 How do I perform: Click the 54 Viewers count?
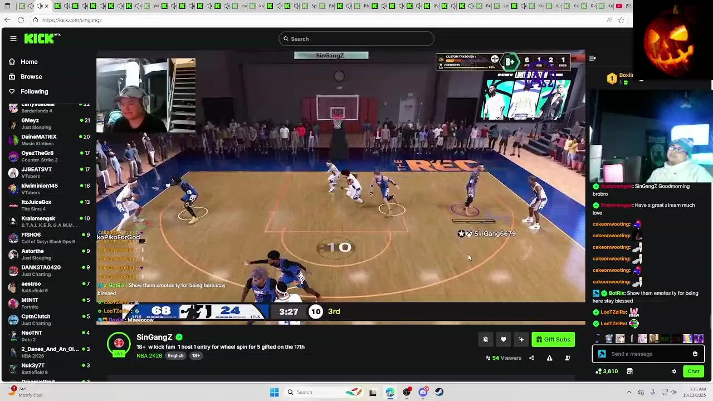[503, 358]
